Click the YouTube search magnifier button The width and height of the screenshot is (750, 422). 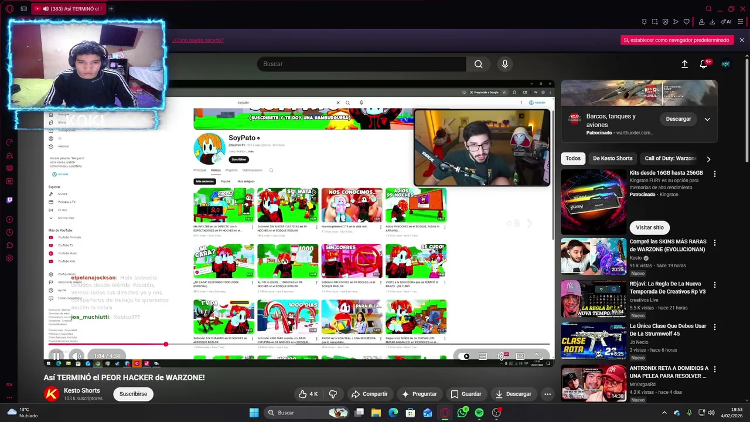479,64
